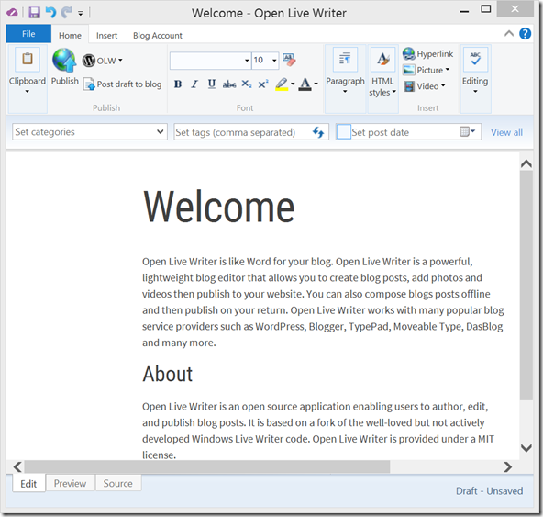The image size is (543, 517).
Task: Open the Set categories dropdown
Action: pyautogui.click(x=90, y=132)
